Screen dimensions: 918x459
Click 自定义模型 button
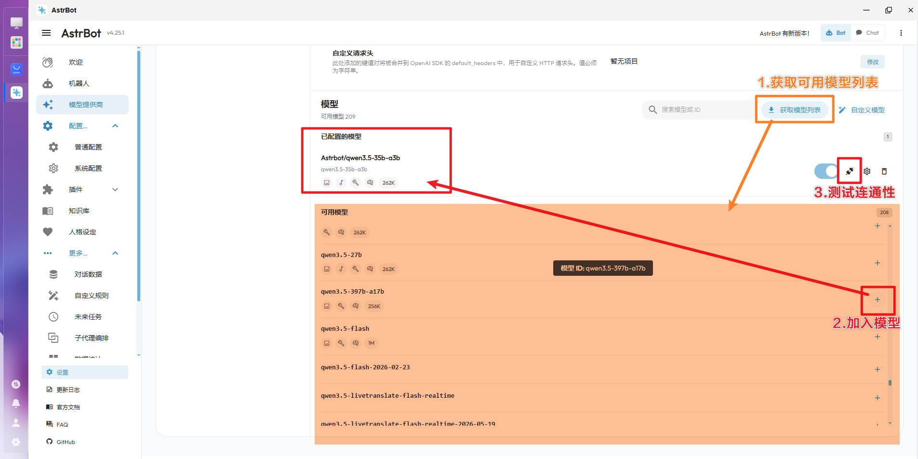pyautogui.click(x=862, y=110)
